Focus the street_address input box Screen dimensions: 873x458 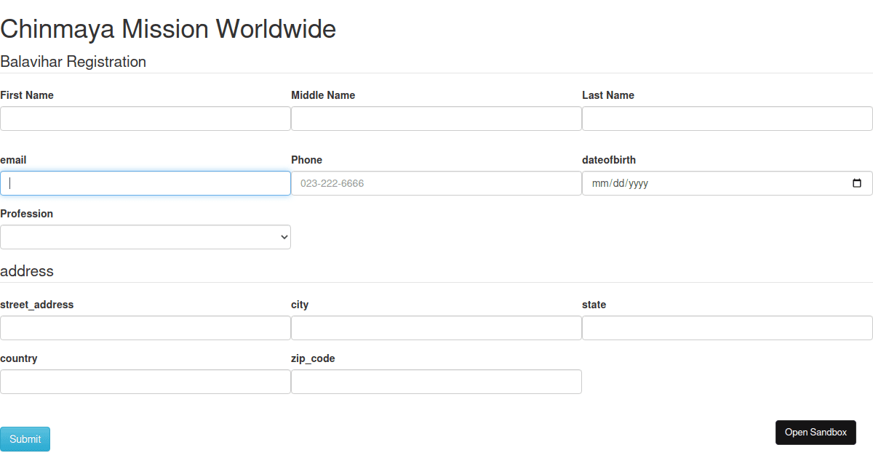click(145, 327)
